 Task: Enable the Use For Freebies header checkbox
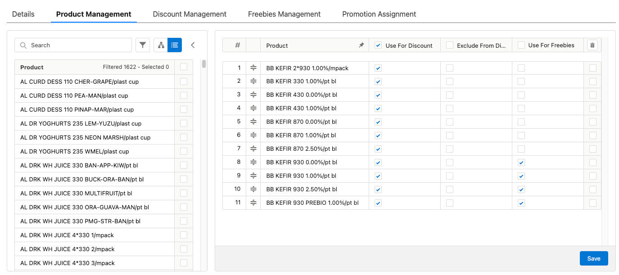[x=521, y=45]
